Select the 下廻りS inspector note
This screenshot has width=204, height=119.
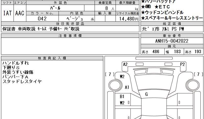coord(11,68)
